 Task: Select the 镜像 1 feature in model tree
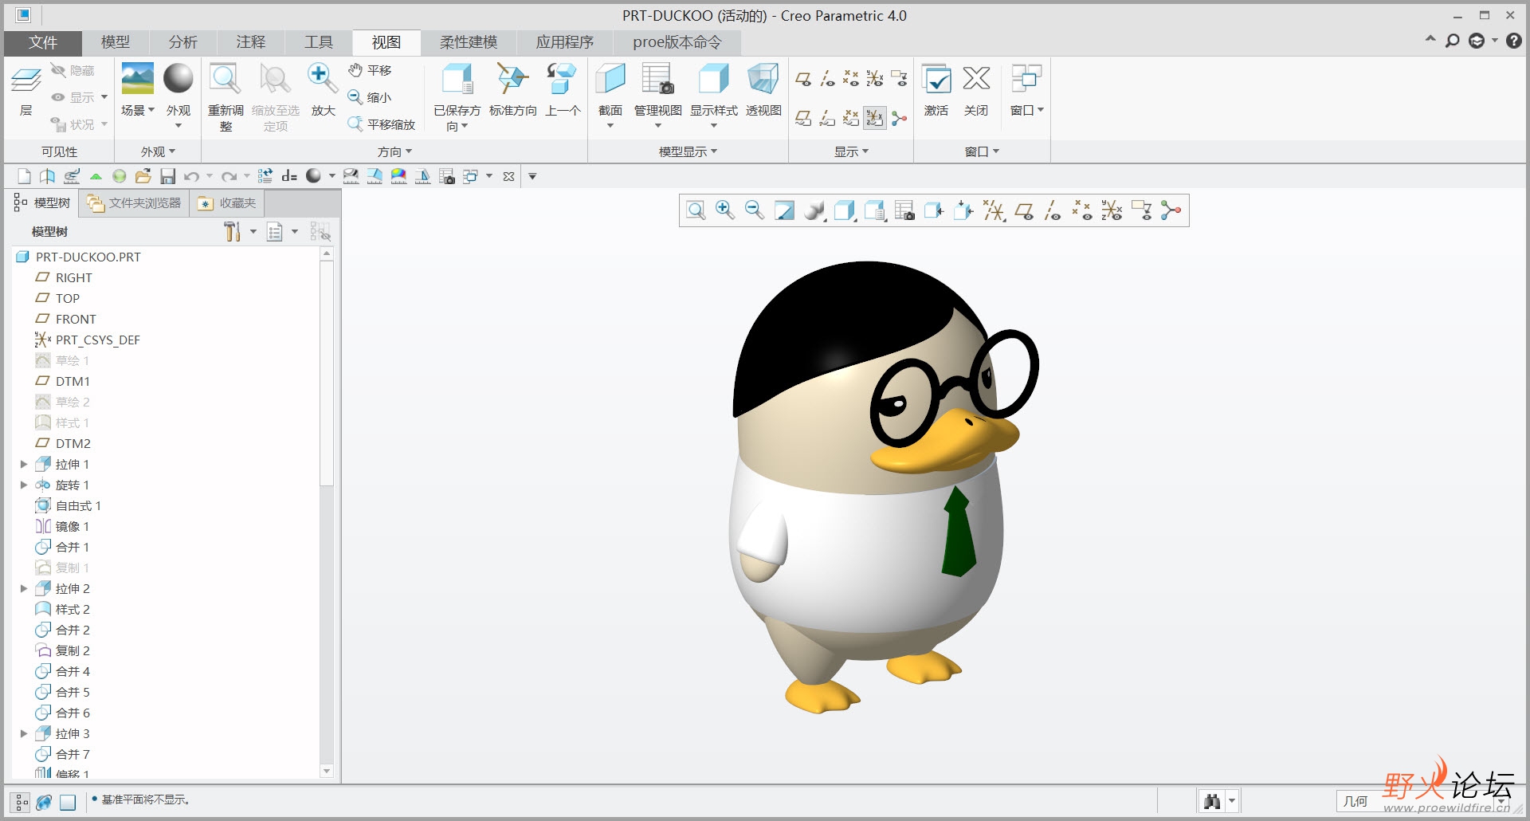point(63,526)
